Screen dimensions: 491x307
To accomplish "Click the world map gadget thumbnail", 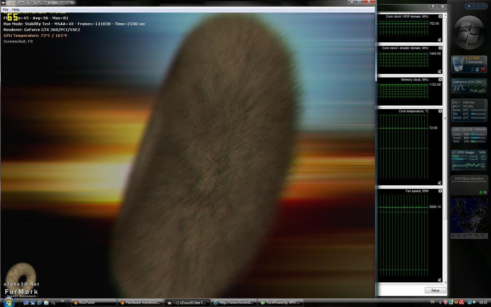I will click(x=469, y=216).
